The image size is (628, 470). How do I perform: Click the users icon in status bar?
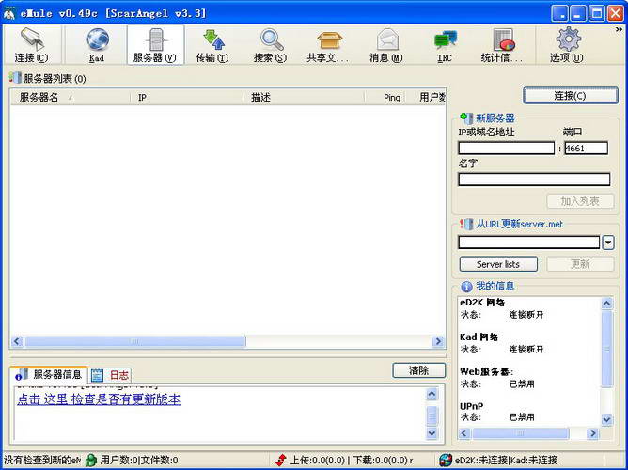[x=91, y=460]
